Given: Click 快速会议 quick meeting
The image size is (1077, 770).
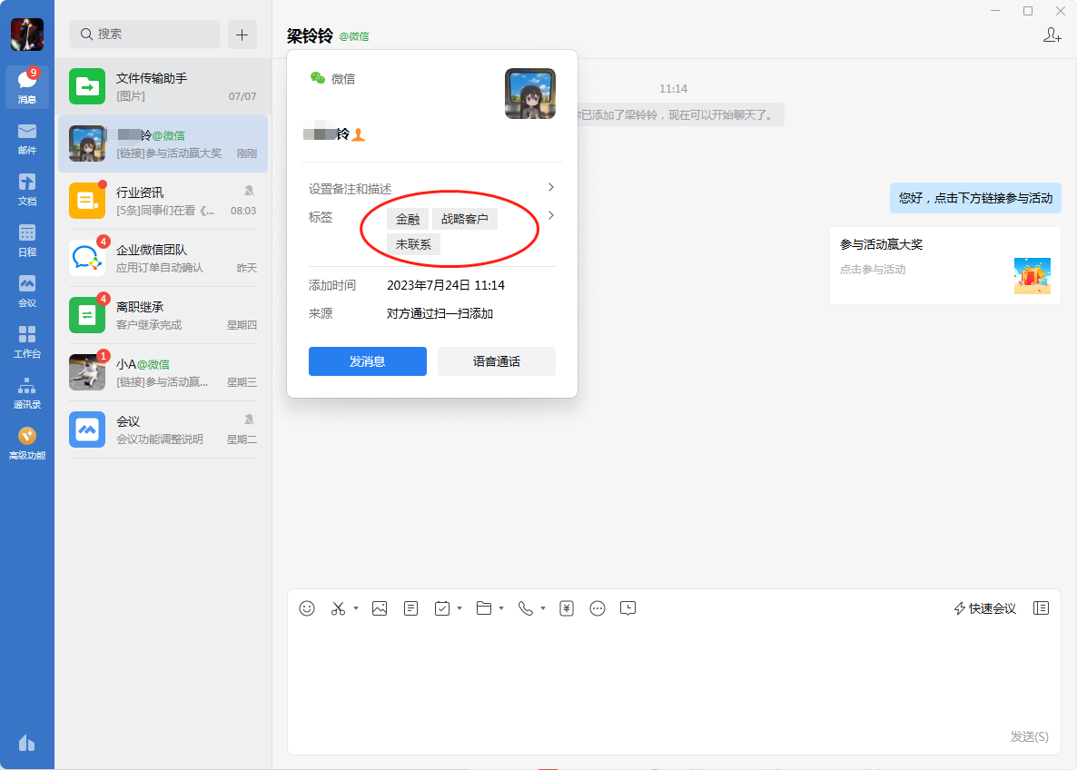Looking at the screenshot, I should click(x=985, y=608).
